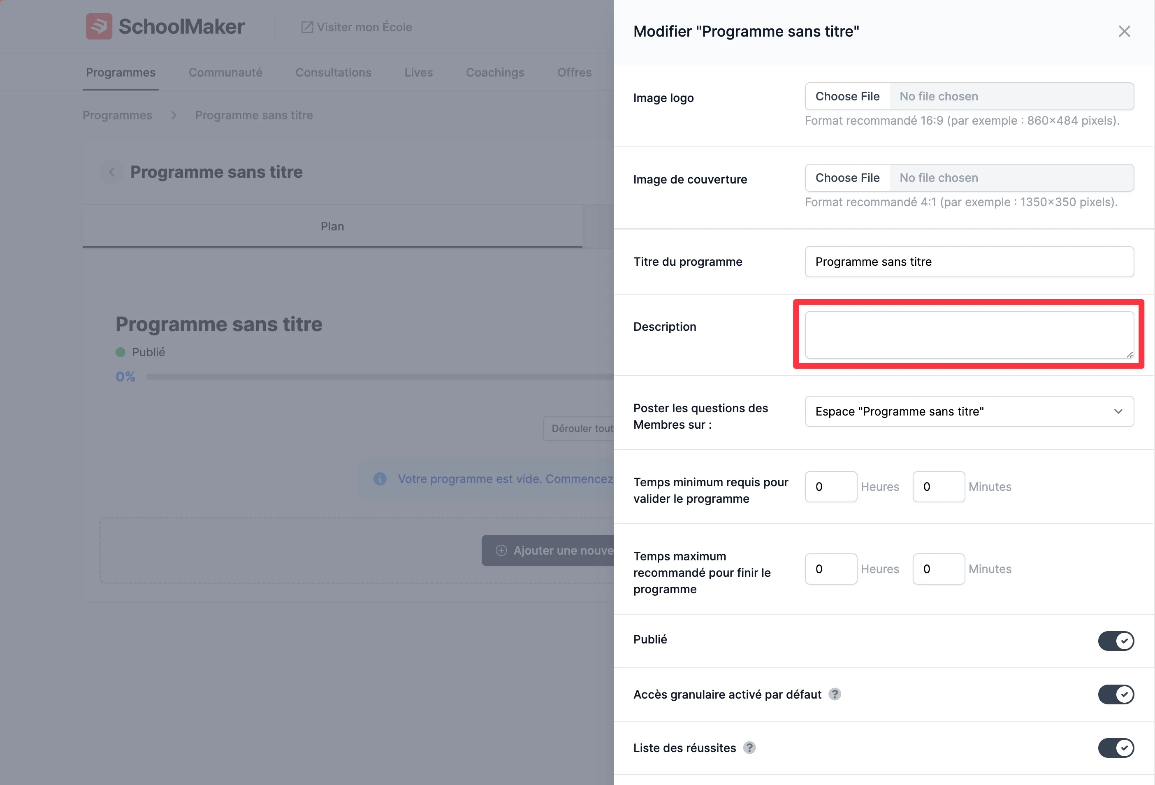Click the 0% program progress bar
Viewport: 1155px width, 785px height.
pos(380,377)
